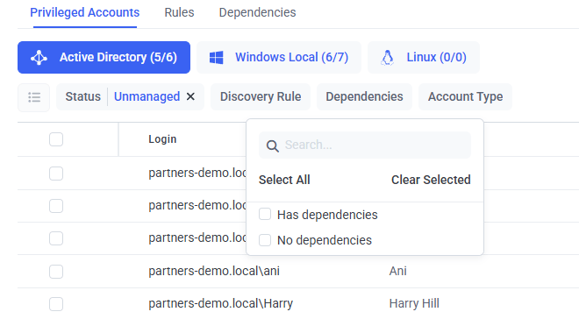Screen dimensions: 579x319
Task: Click the Active Directory network icon
Action: 39,58
